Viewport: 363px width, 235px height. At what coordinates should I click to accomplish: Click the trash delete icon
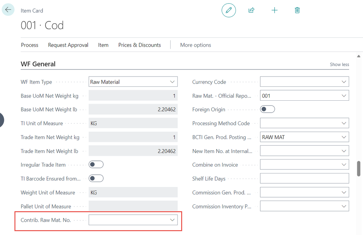pos(297,10)
